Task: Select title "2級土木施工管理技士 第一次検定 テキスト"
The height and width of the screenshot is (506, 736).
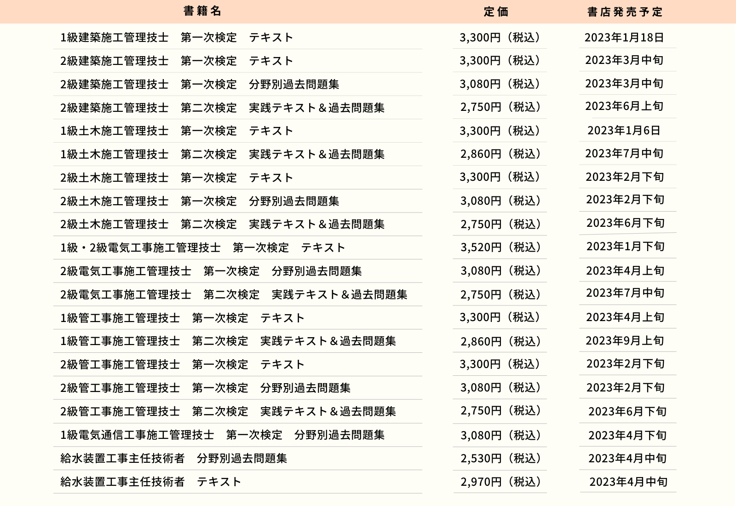Action: click(x=177, y=178)
